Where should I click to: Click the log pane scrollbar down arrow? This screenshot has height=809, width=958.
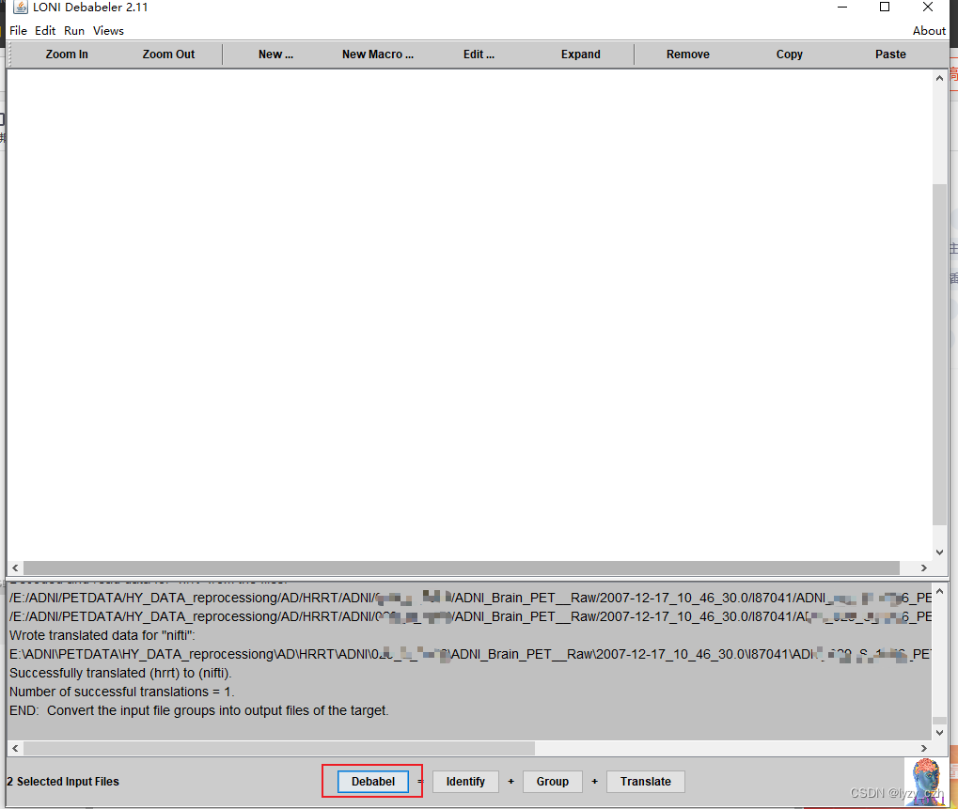coord(940,732)
